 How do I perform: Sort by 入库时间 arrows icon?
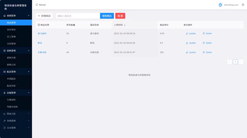tap(125, 25)
